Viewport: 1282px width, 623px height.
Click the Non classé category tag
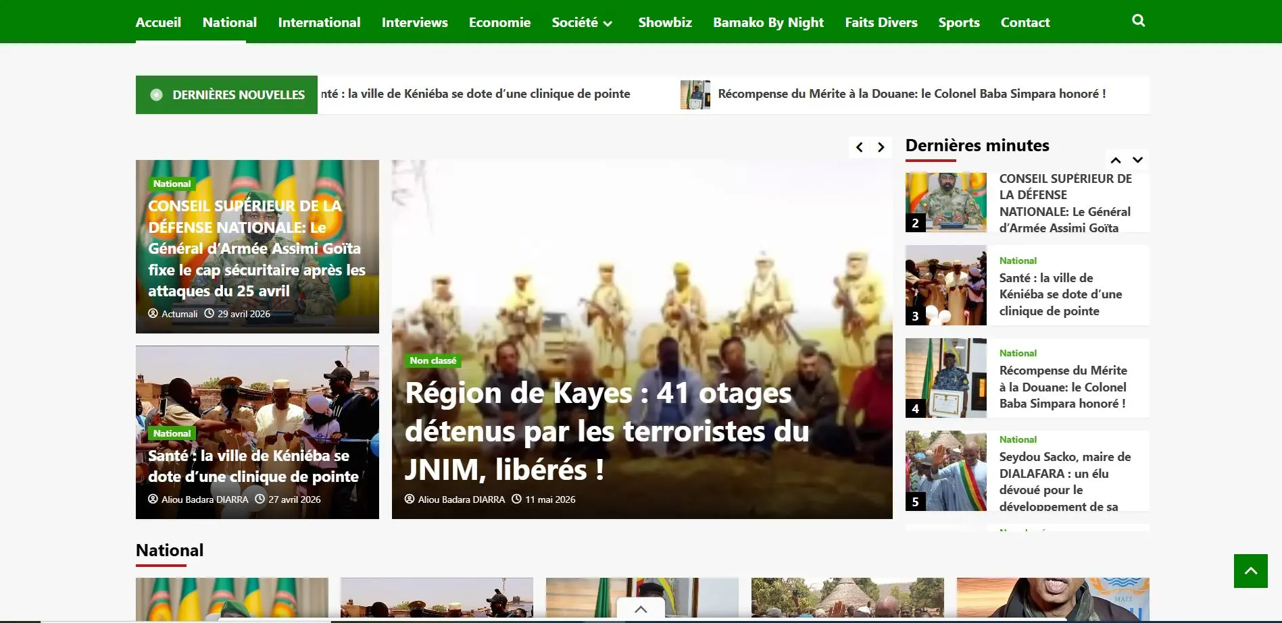pos(433,360)
